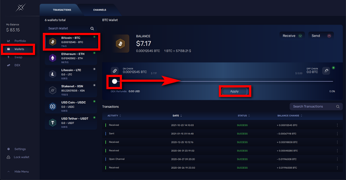Viewport: 346px width, 180px height.
Task: Click the 1 BTC = 57138.21 $ rate
Action: 178,51
